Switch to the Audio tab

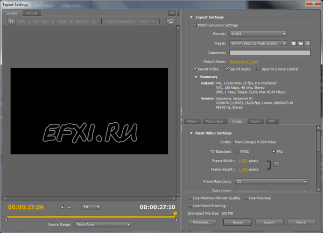pos(255,122)
